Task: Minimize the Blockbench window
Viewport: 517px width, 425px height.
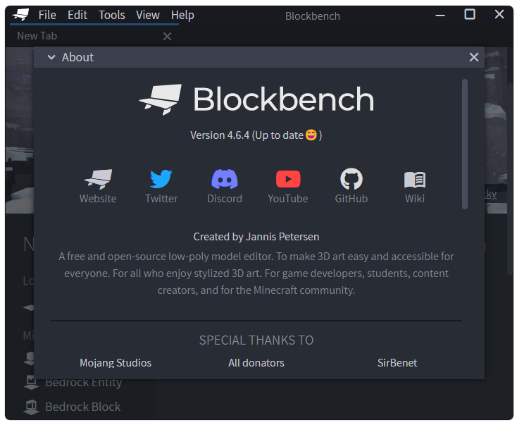Action: click(440, 16)
